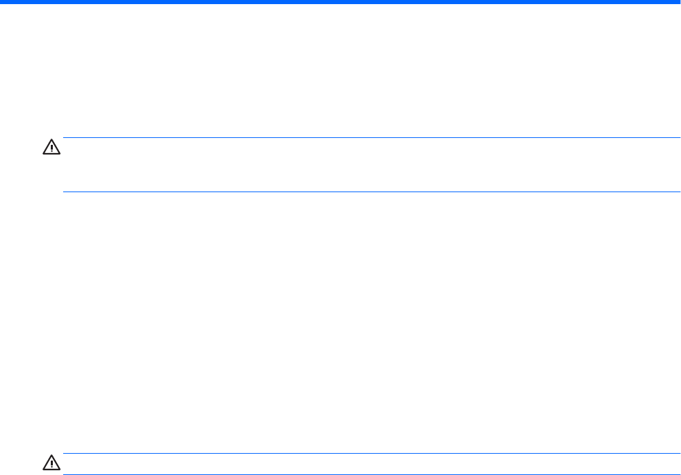Click the blue header bar at top
Viewport: 681px width, 475px height.
(340, 2)
